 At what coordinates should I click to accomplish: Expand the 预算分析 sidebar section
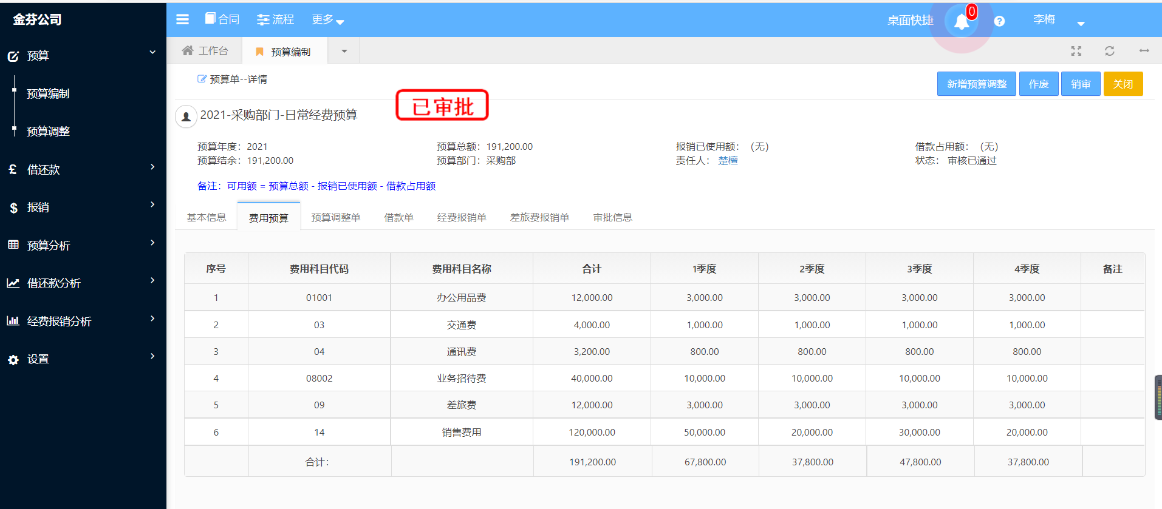point(152,243)
